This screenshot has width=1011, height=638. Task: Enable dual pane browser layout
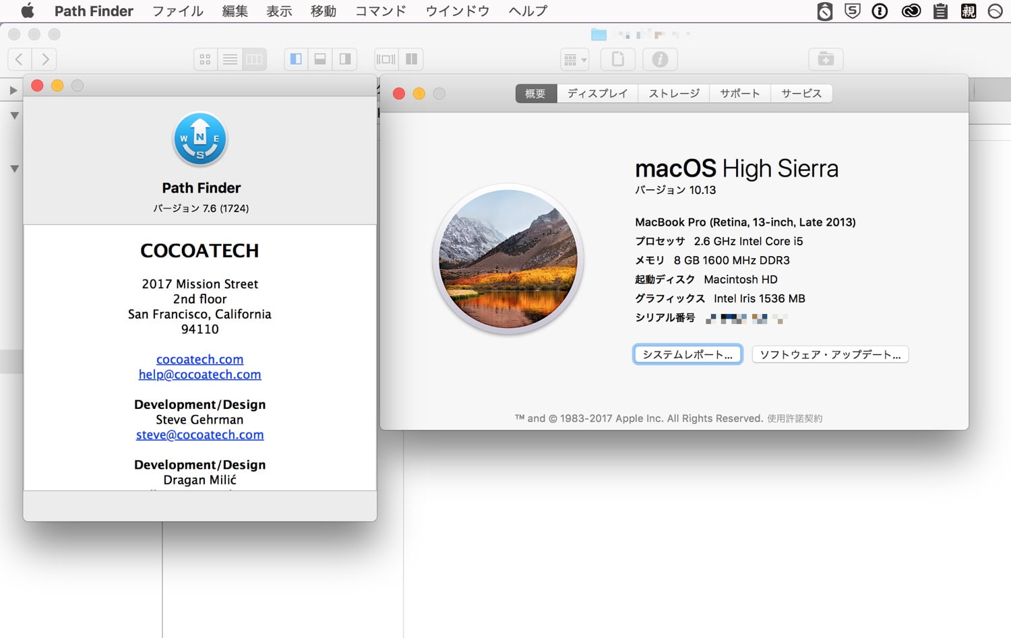point(411,59)
